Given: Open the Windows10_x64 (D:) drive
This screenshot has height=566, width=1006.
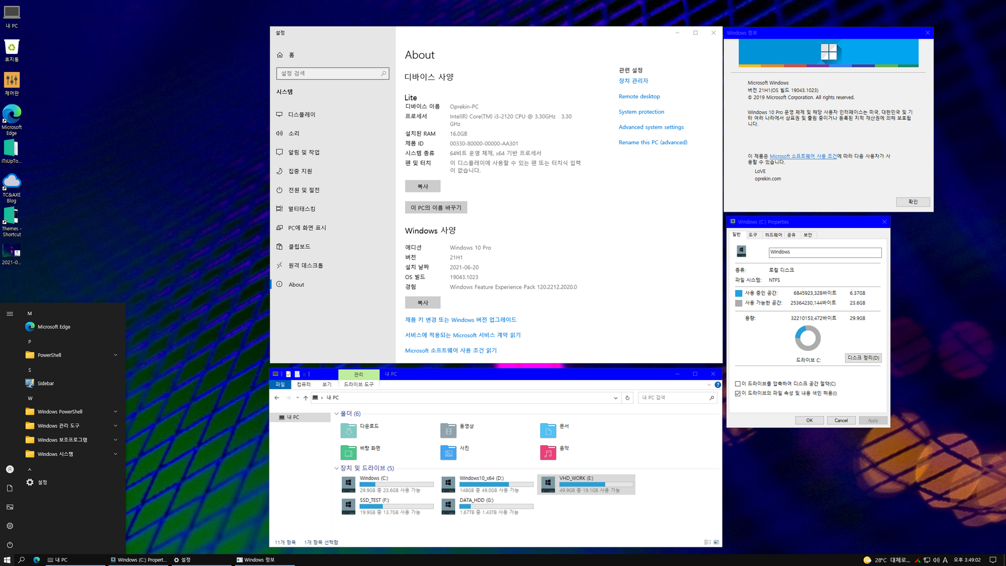Looking at the screenshot, I should pyautogui.click(x=487, y=484).
